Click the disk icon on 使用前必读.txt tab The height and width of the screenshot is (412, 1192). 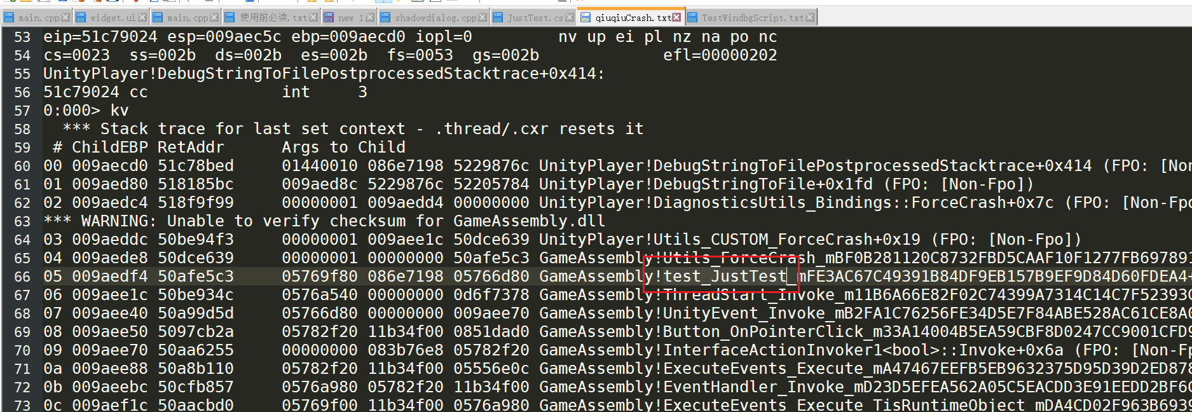[x=230, y=18]
